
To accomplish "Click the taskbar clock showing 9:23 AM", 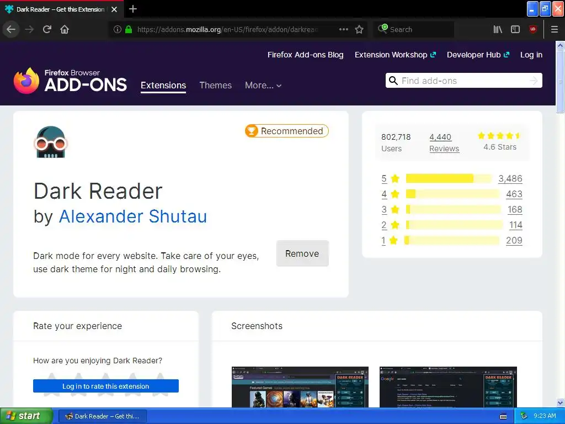I will [x=545, y=416].
